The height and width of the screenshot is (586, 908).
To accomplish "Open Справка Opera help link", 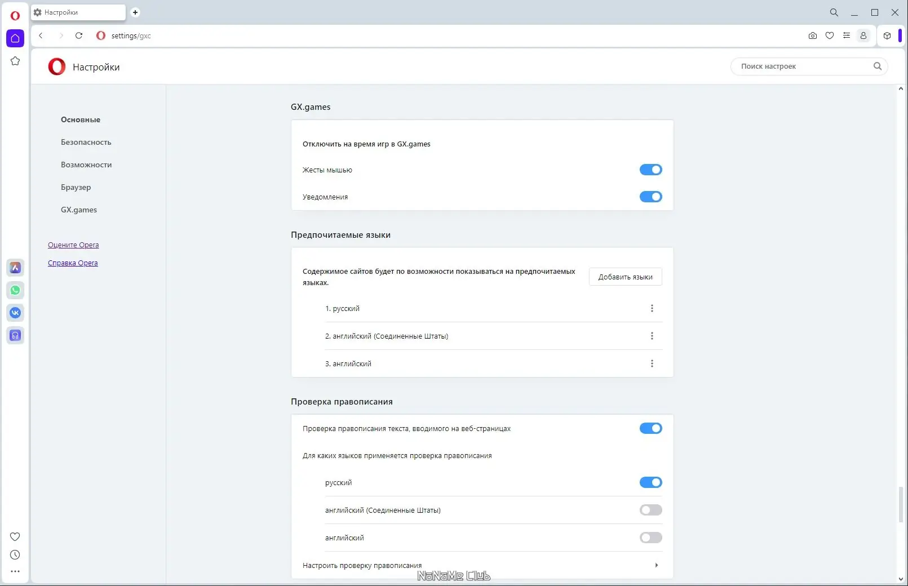I will [x=73, y=263].
